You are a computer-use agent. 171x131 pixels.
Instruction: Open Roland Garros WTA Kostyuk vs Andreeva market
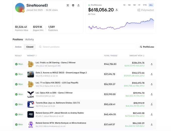pyautogui.click(x=61, y=123)
